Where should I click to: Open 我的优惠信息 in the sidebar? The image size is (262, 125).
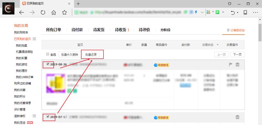point(22,103)
